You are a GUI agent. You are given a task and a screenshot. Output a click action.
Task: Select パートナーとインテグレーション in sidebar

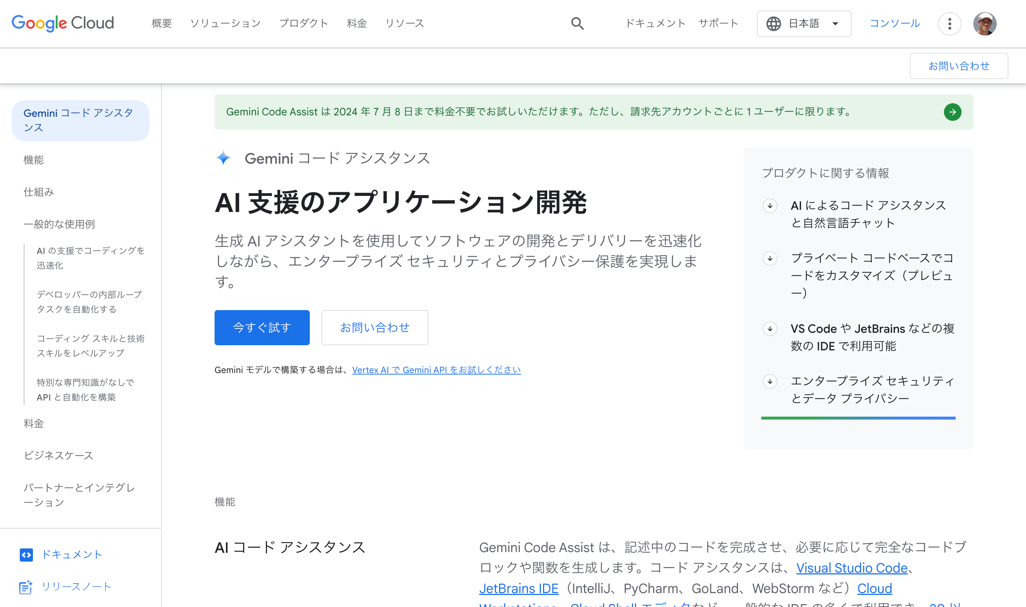click(79, 495)
